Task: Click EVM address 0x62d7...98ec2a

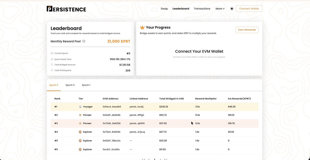Action: coord(112,141)
